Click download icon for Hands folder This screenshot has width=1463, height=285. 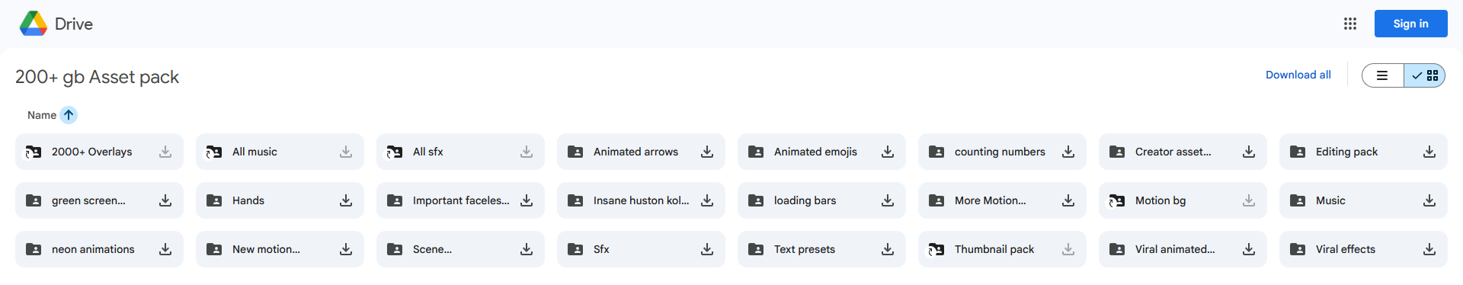coord(346,200)
